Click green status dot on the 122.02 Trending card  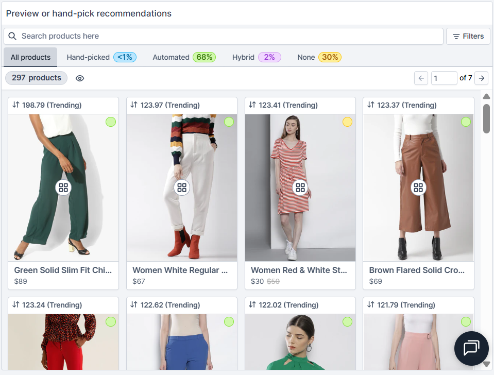[348, 322]
